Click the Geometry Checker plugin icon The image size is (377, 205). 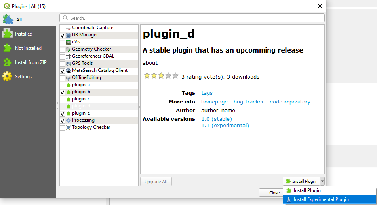68,49
